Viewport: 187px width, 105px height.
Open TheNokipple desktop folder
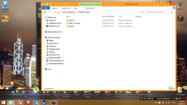tap(180, 91)
